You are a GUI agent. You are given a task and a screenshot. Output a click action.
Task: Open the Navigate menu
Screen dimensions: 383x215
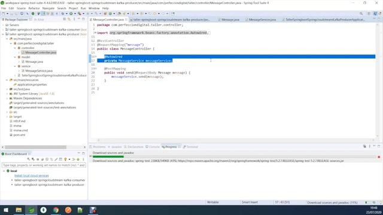click(x=48, y=8)
